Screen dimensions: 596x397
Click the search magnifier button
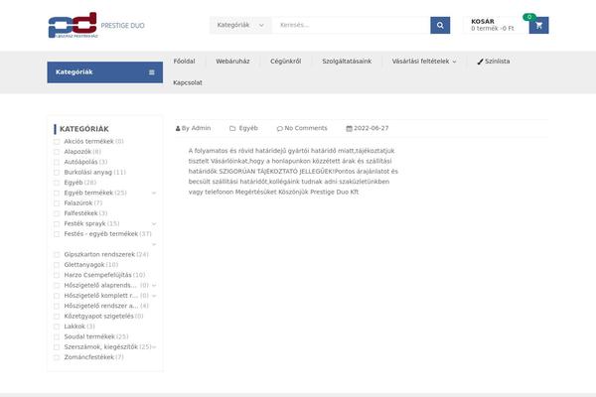tap(440, 25)
